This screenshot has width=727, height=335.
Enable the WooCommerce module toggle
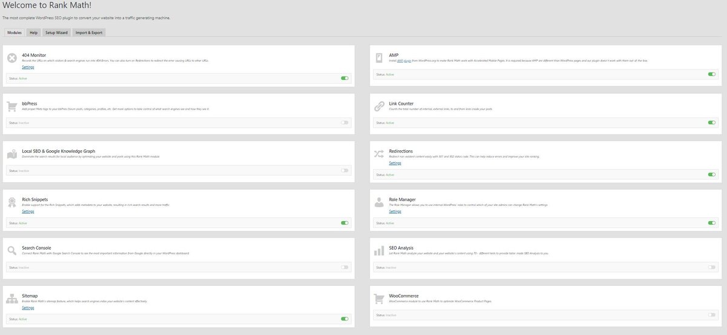tap(712, 314)
